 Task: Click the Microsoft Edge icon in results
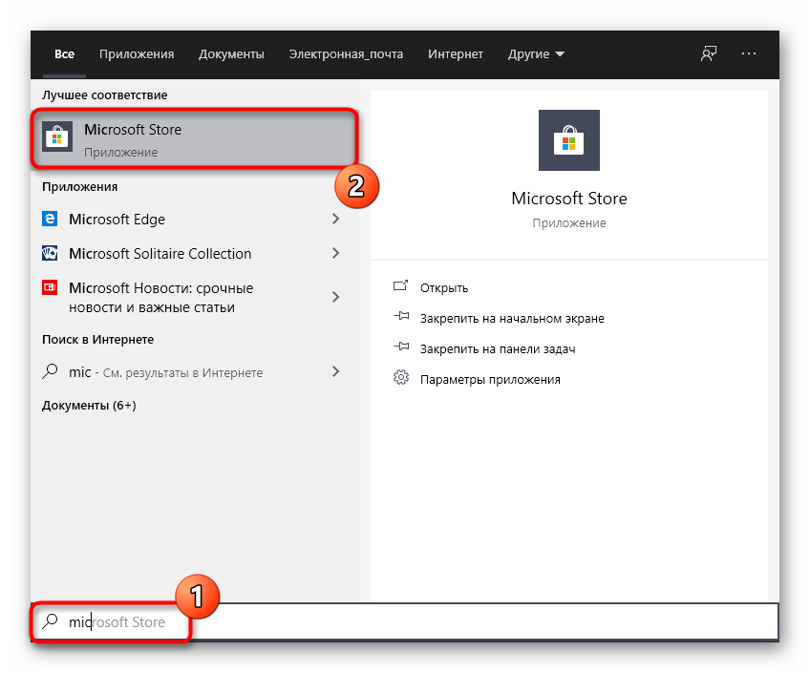(x=51, y=220)
